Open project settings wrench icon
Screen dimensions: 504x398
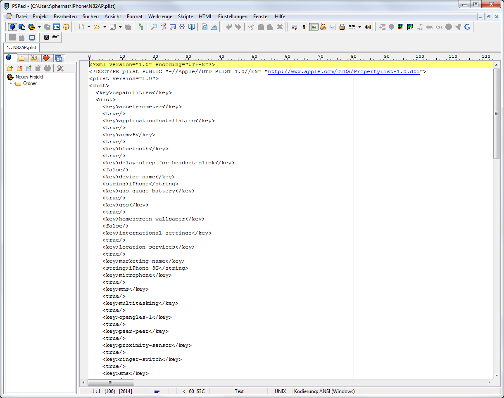(60, 68)
